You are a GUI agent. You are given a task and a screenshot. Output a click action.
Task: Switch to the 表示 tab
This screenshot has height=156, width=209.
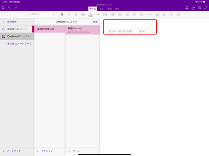[117, 9]
